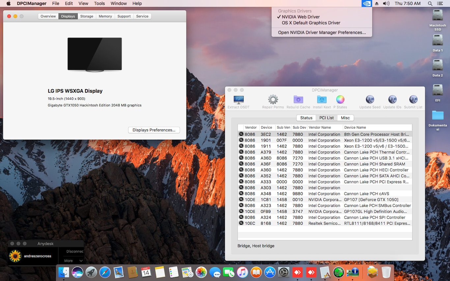450x281 pixels.
Task: Switch to the Storage tab
Action: point(87,16)
